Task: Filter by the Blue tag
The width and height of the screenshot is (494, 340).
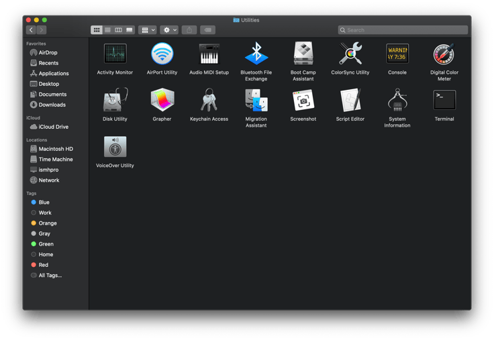Action: pos(40,202)
